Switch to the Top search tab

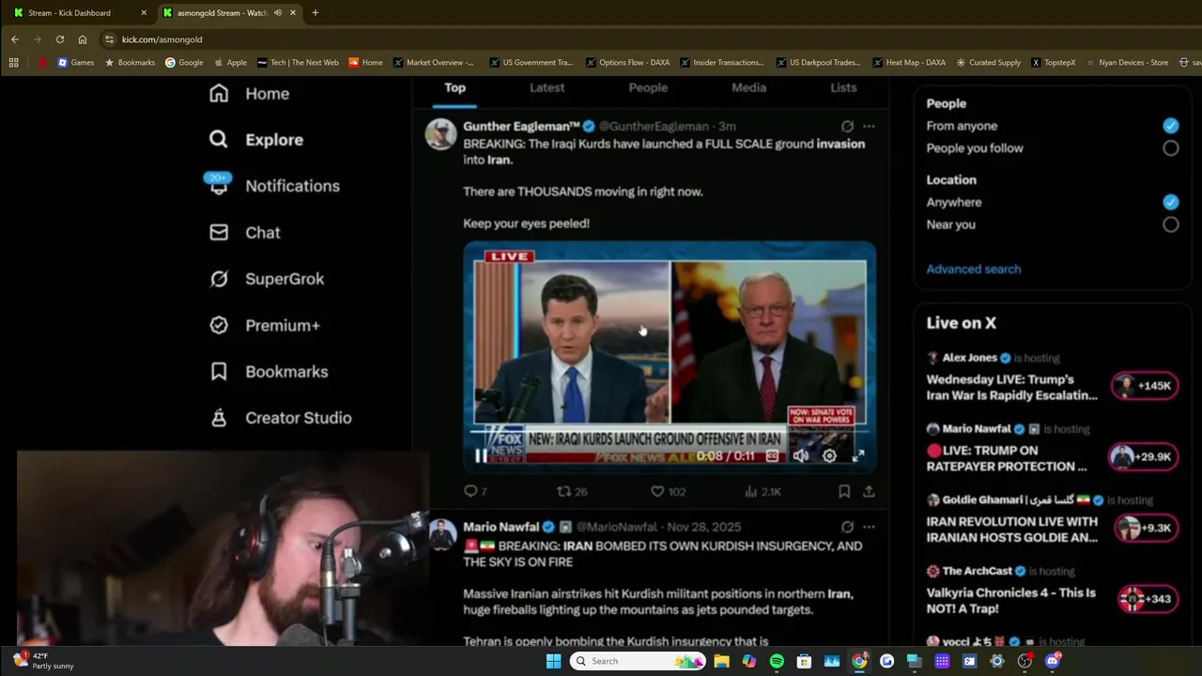tap(455, 87)
